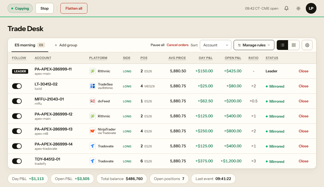Click the +$62.50 day P&L value
Image resolution: width=324 pixels, height=187 pixels.
pyautogui.click(x=205, y=101)
